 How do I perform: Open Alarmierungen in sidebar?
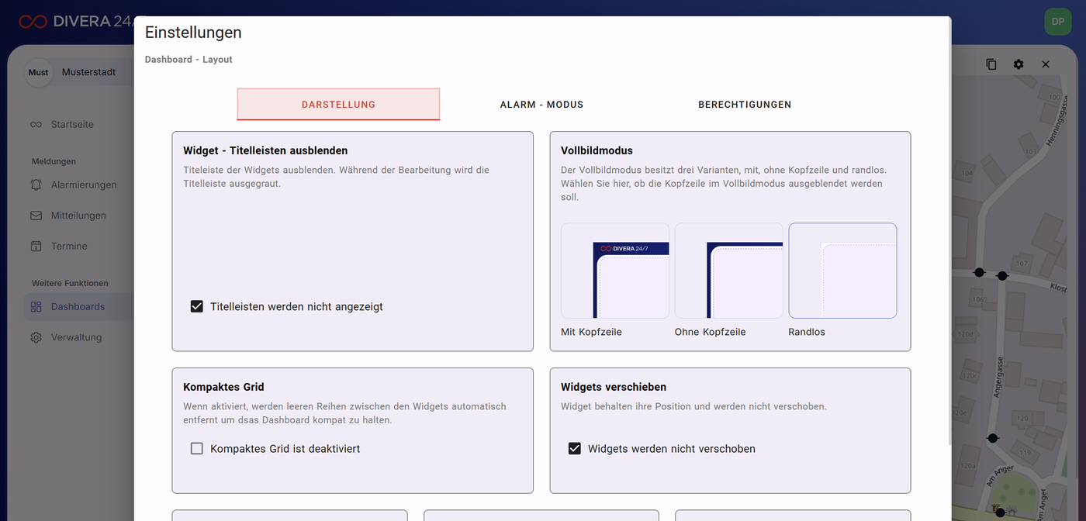84,185
